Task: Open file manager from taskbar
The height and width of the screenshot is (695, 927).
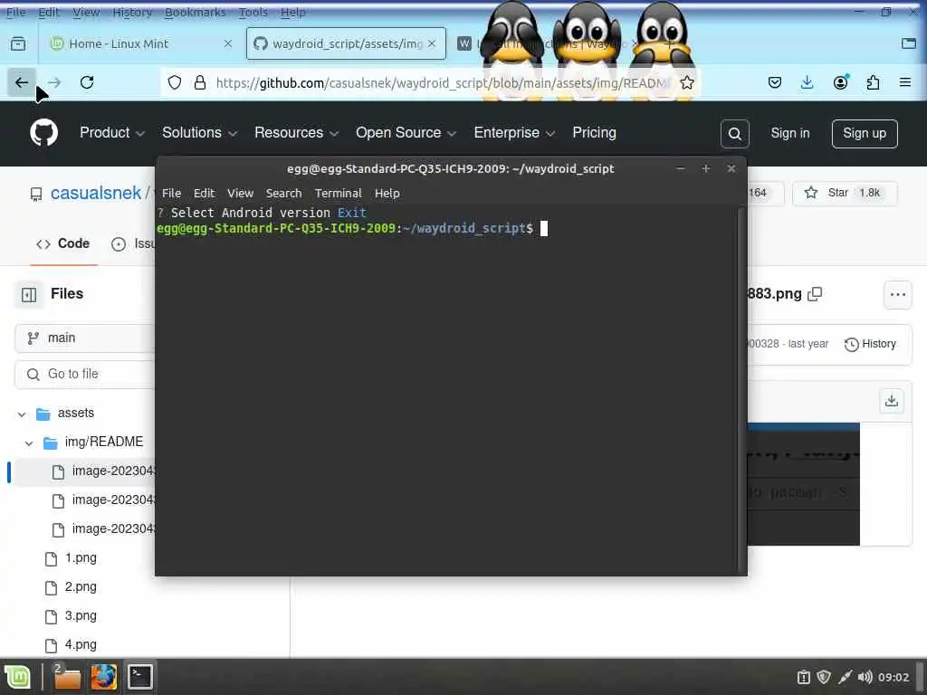Action: (x=67, y=677)
